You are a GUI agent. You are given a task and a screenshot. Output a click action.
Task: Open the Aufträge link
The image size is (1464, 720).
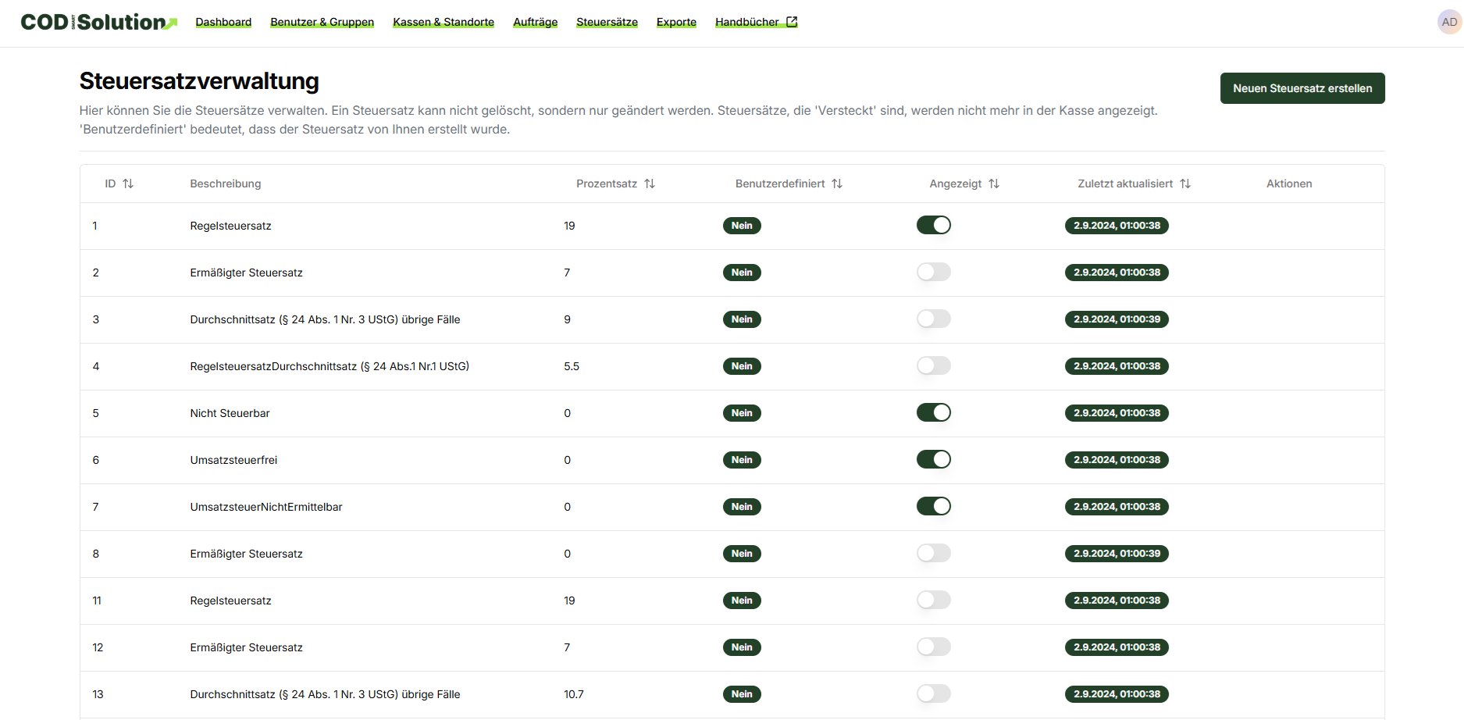(535, 22)
